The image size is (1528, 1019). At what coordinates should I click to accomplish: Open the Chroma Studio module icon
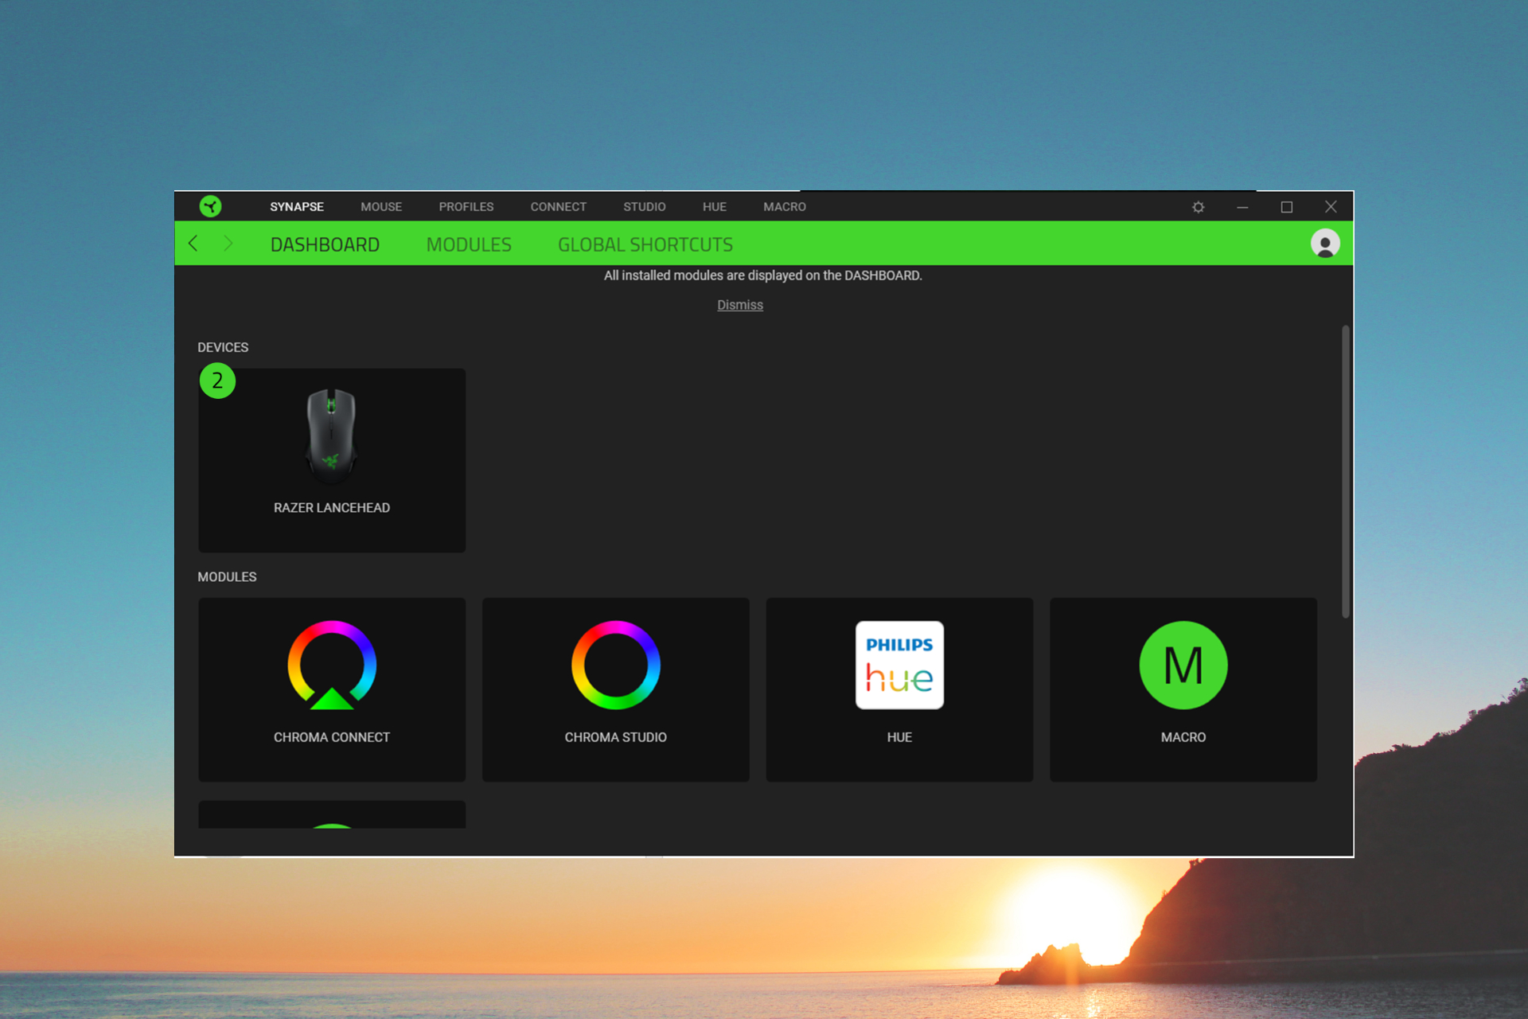click(x=616, y=665)
